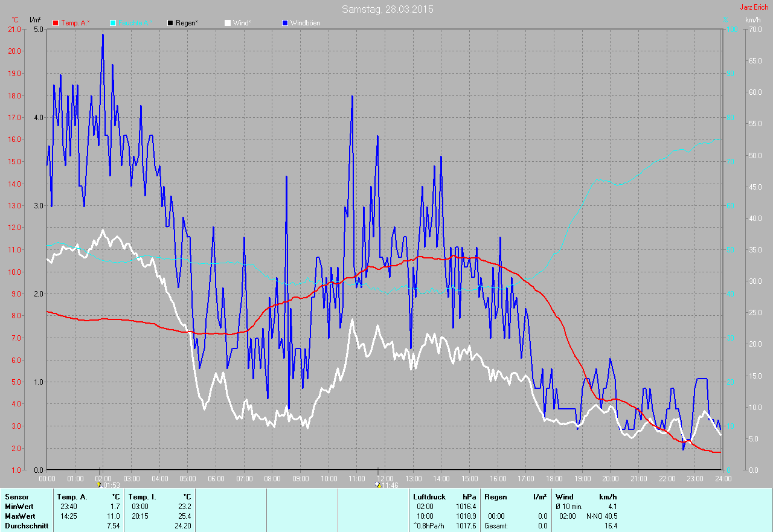Click the 21.0 temperature axis label

click(14, 29)
